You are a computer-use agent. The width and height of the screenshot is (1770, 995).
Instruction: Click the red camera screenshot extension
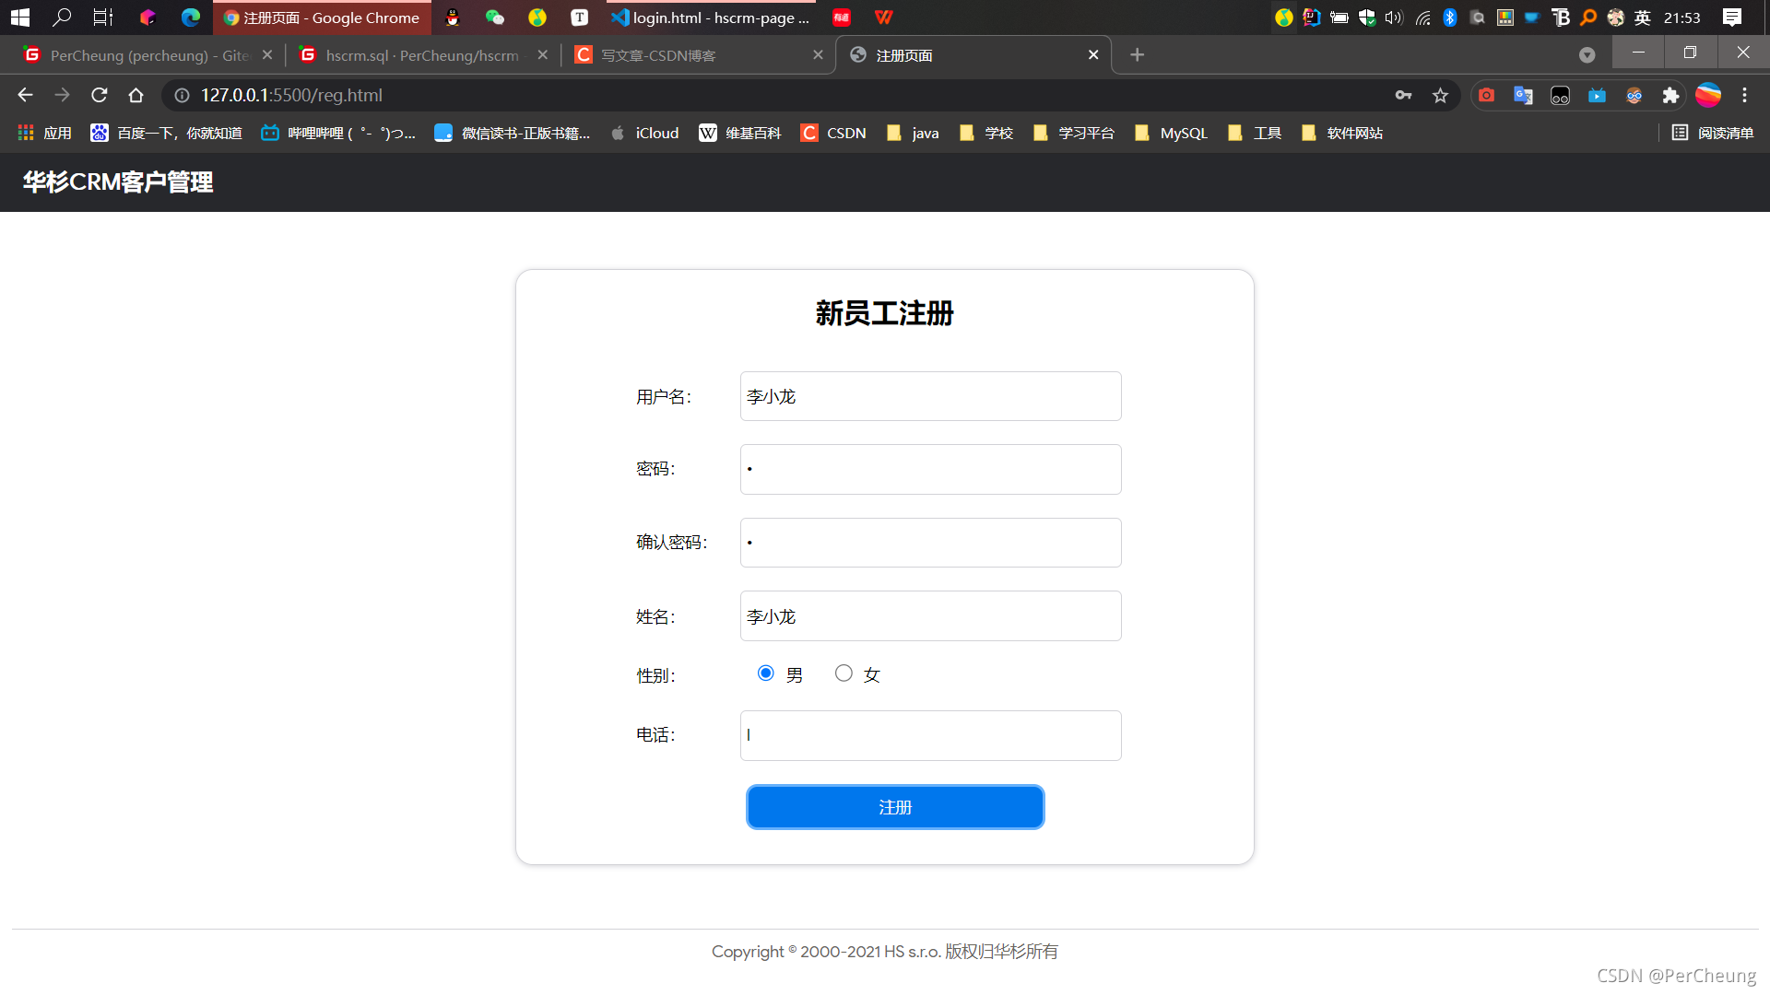click(1486, 95)
